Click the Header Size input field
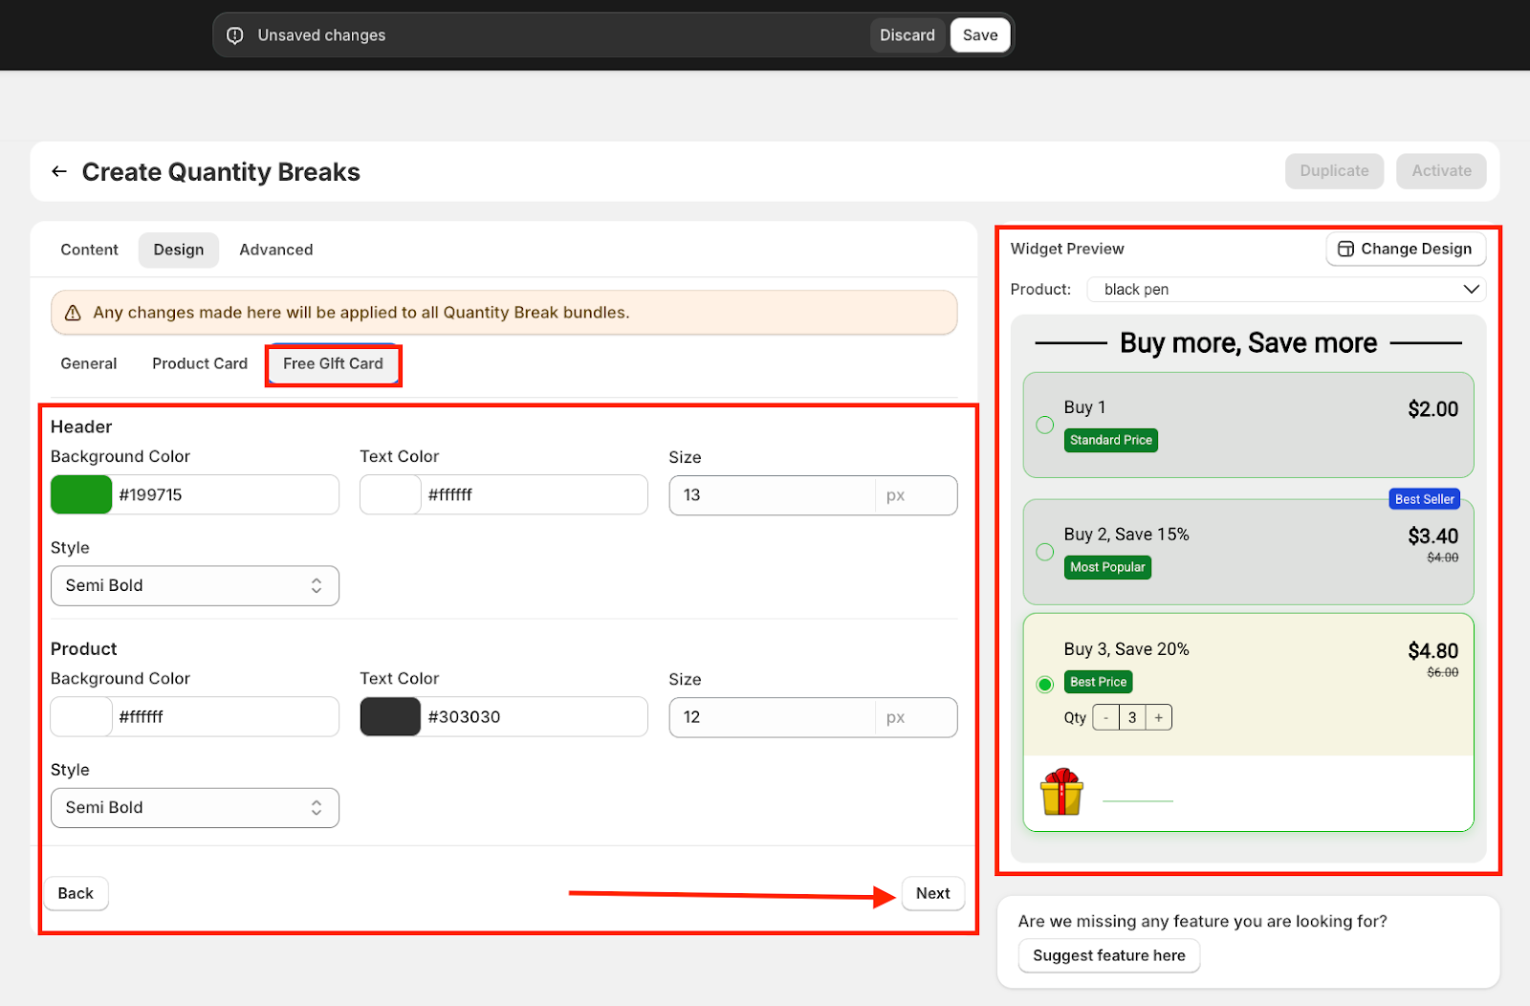The image size is (1530, 1006). tap(772, 495)
